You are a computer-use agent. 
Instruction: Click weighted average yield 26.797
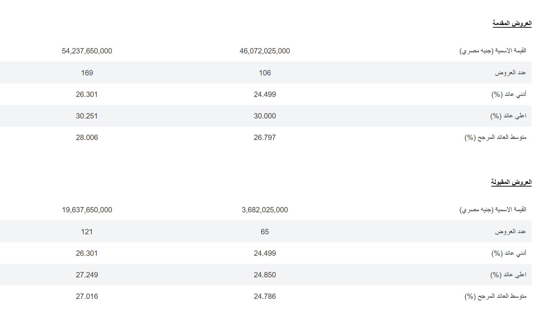pyautogui.click(x=265, y=137)
